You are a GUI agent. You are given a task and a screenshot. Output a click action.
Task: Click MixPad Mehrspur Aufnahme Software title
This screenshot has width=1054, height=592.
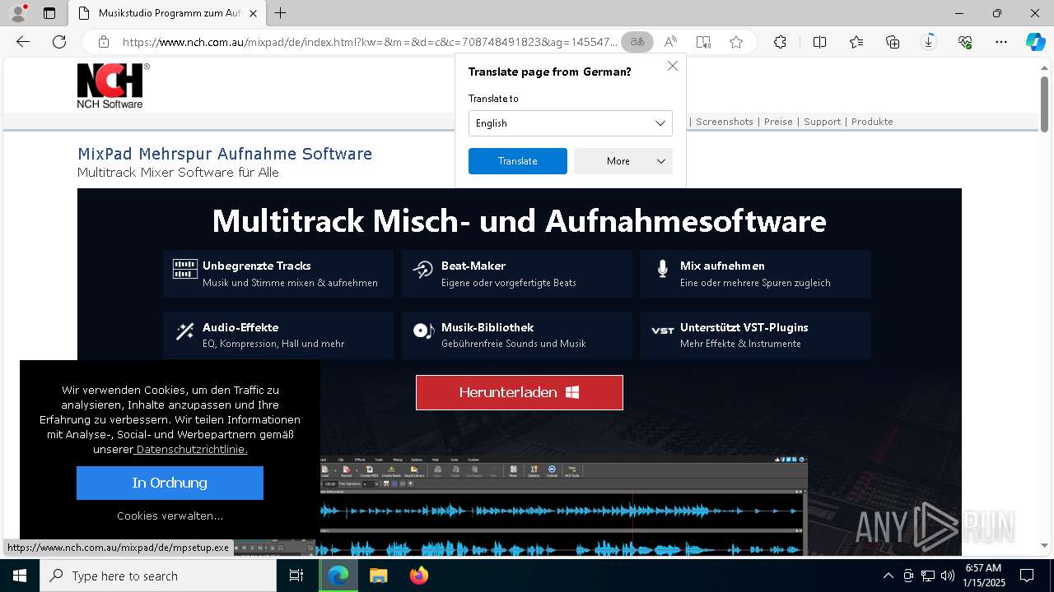pyautogui.click(x=225, y=154)
